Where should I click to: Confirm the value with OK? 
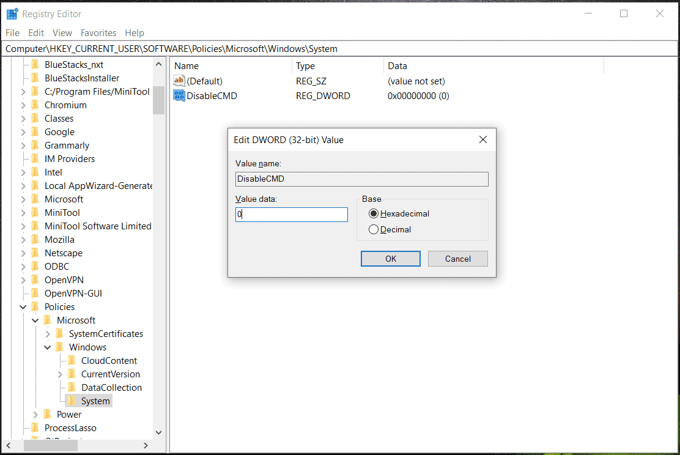390,259
